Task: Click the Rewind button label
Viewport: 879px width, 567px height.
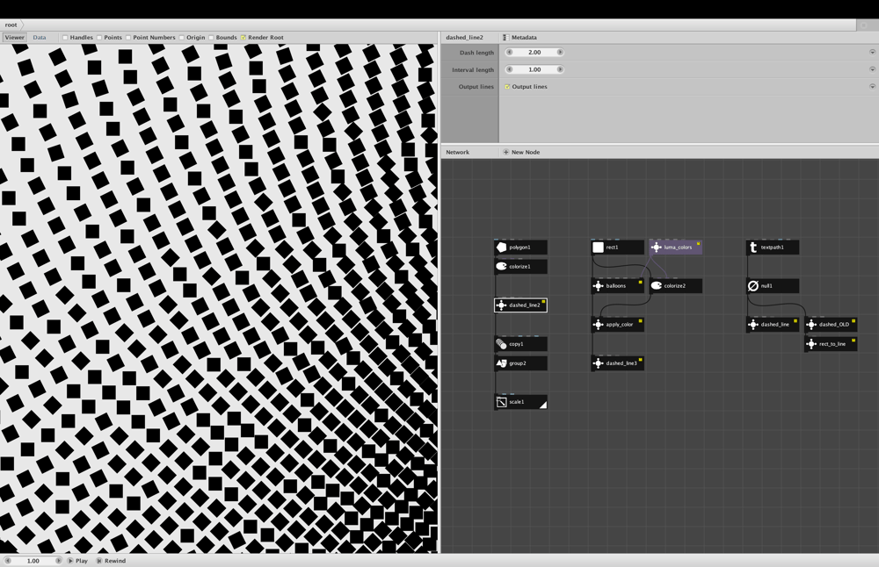Action: (115, 561)
